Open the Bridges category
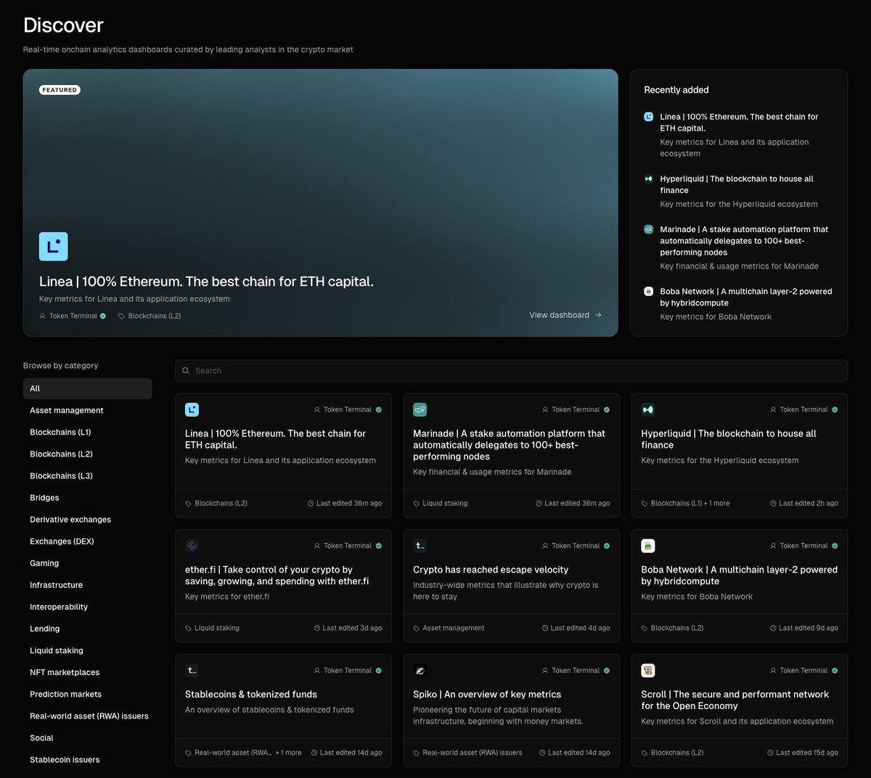 click(87, 498)
